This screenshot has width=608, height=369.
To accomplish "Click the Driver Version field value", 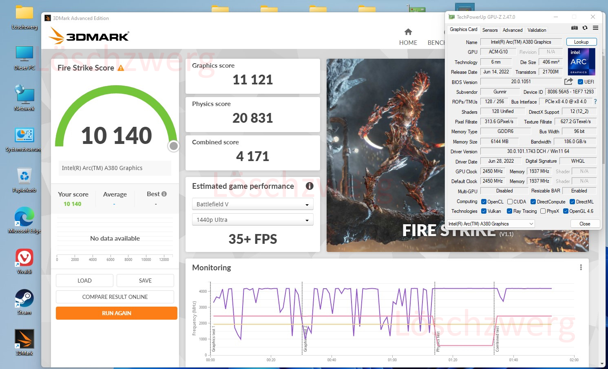I will [538, 151].
